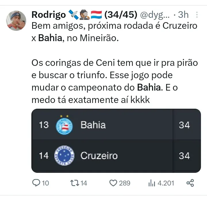This screenshot has height=199, width=207.
Task: Click the 289 likes count
Action: click(x=124, y=183)
